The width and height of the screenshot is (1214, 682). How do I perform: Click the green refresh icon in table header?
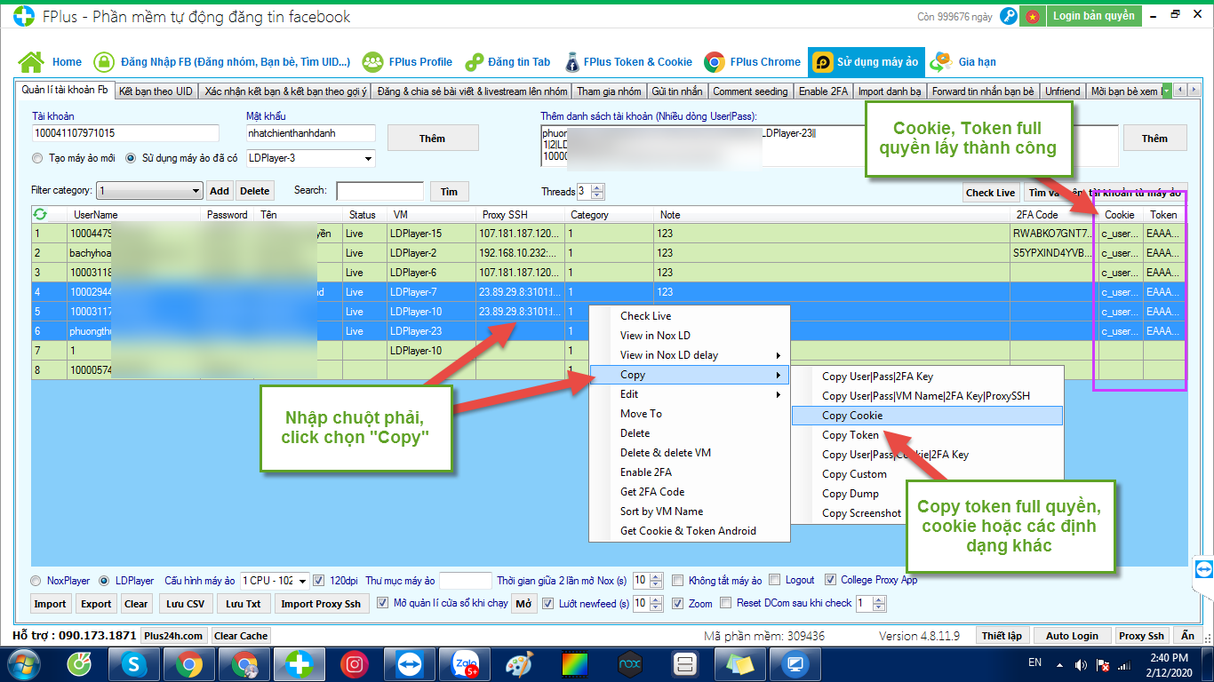tap(39, 214)
